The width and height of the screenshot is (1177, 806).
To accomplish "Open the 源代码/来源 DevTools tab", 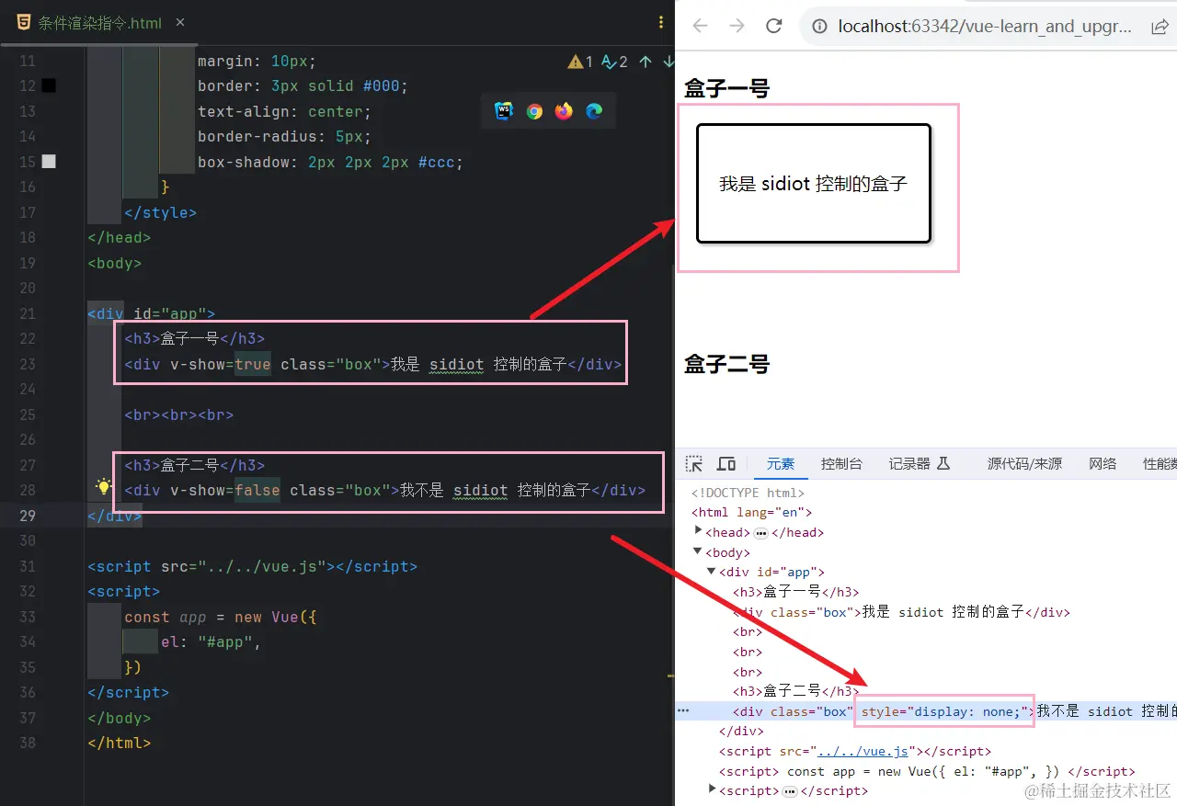I will pos(1025,464).
